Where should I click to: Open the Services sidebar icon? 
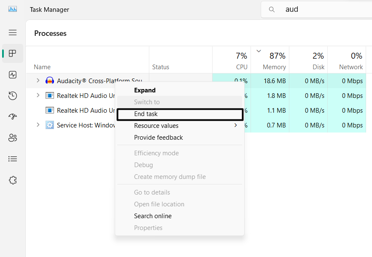pyautogui.click(x=13, y=180)
